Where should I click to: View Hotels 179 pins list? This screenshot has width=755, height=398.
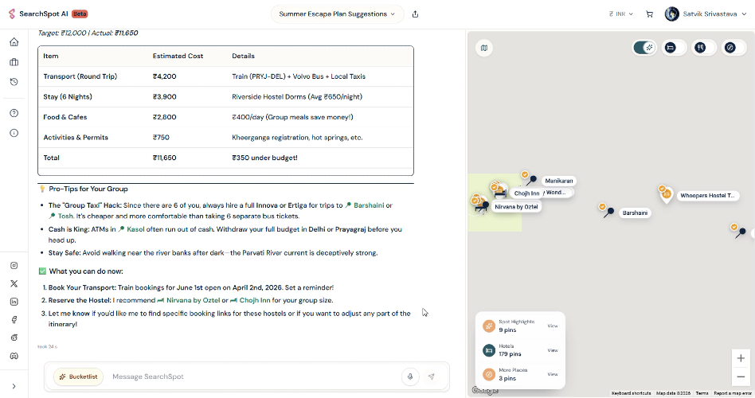552,350
